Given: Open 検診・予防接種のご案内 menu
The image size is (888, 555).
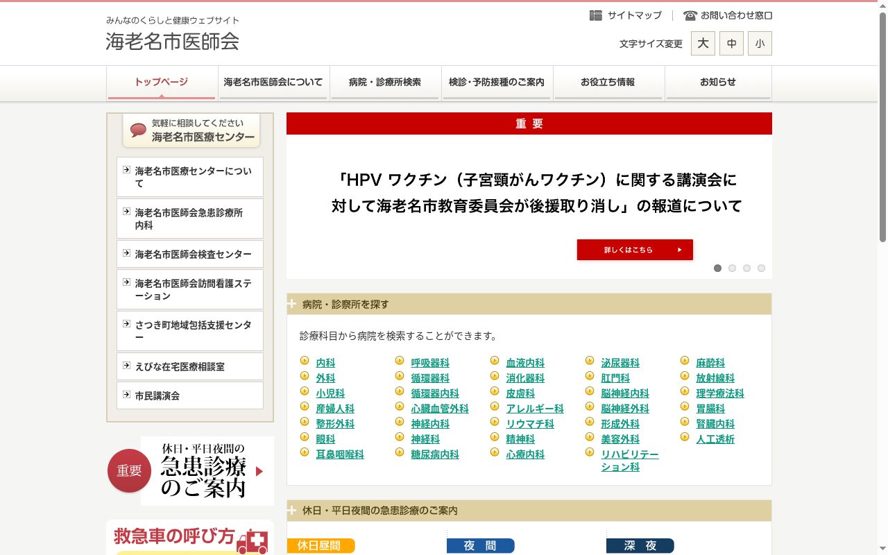Looking at the screenshot, I should coord(497,83).
